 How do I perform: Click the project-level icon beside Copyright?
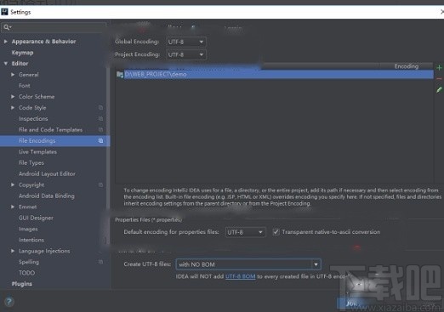click(x=100, y=184)
